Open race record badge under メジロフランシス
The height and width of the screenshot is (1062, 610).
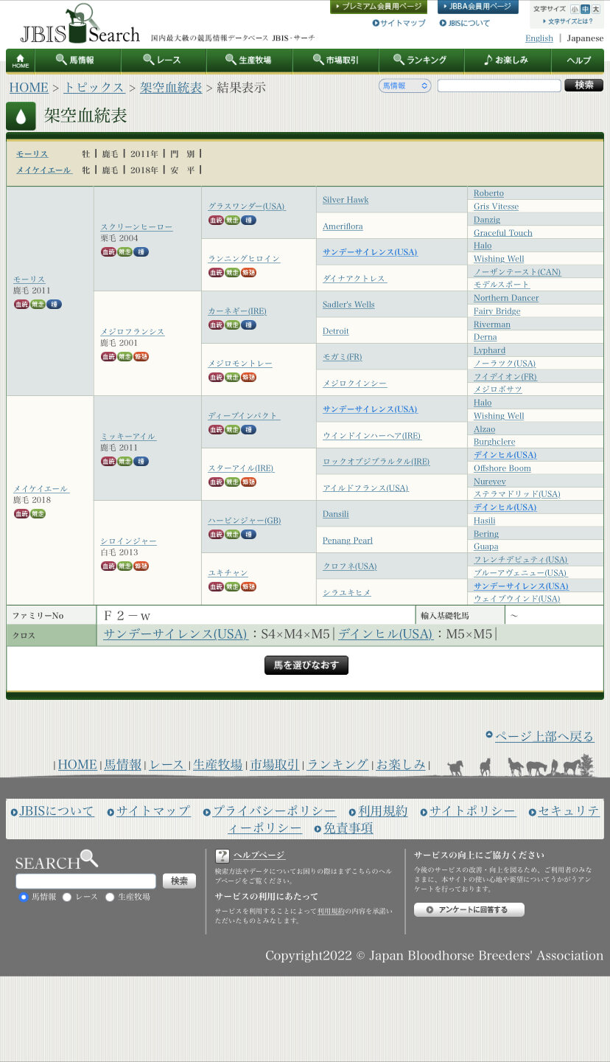(125, 357)
